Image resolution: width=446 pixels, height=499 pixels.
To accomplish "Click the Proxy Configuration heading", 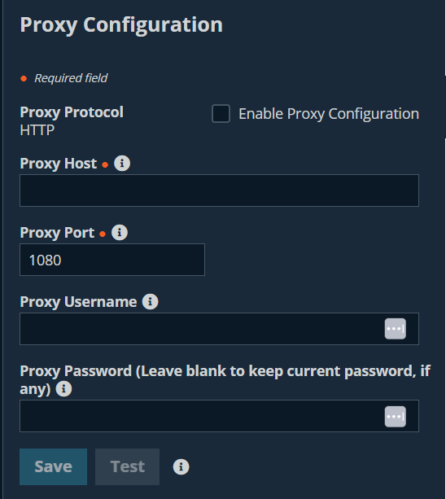I will (x=121, y=25).
